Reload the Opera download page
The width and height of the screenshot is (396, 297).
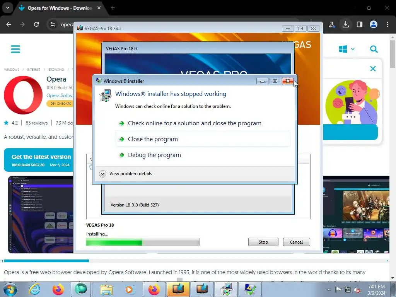(36, 24)
